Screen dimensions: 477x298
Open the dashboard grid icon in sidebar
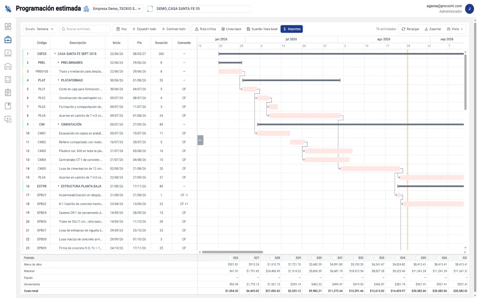click(x=8, y=26)
